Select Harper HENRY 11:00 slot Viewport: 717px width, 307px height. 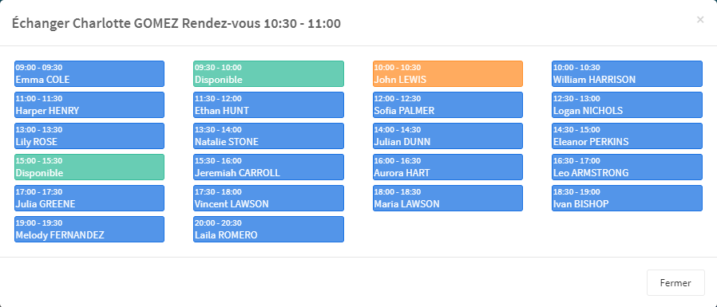(89, 104)
